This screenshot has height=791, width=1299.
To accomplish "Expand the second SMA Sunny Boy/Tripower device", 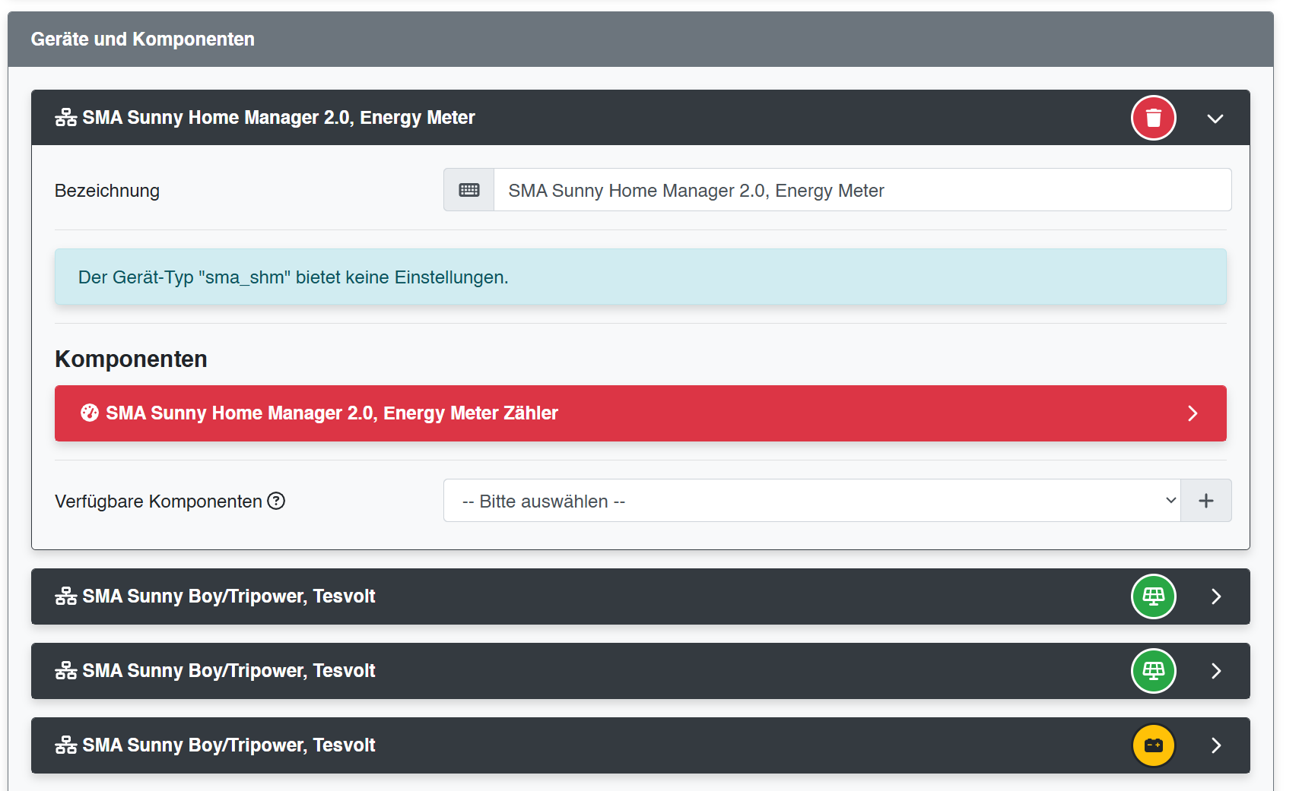I will pyautogui.click(x=1215, y=671).
